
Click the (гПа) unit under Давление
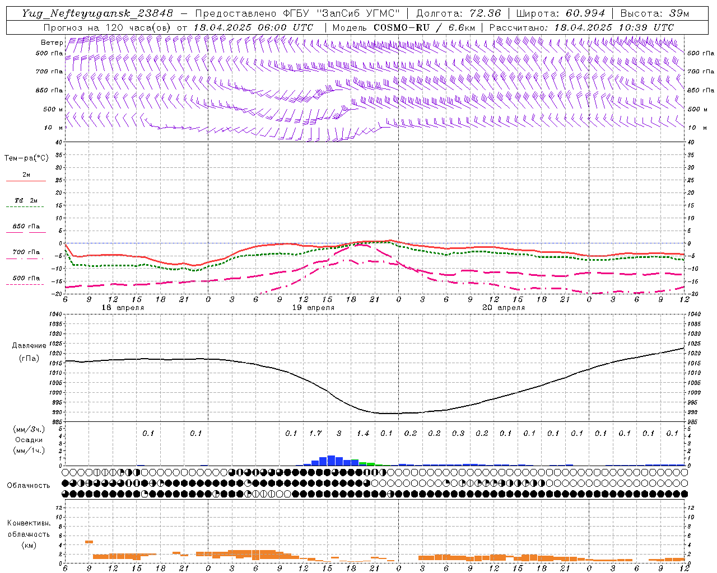pyautogui.click(x=29, y=358)
